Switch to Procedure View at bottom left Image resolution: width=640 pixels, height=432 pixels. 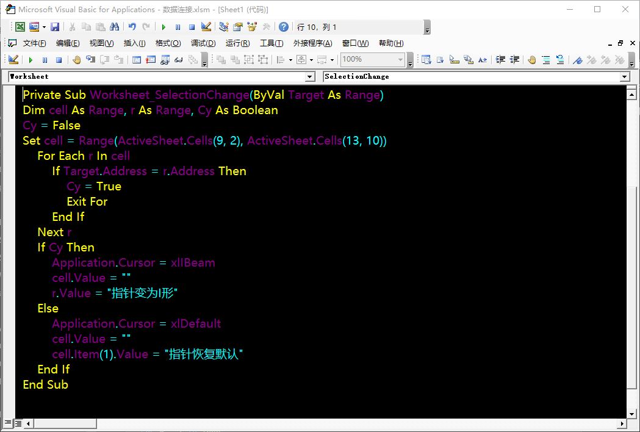8,423
